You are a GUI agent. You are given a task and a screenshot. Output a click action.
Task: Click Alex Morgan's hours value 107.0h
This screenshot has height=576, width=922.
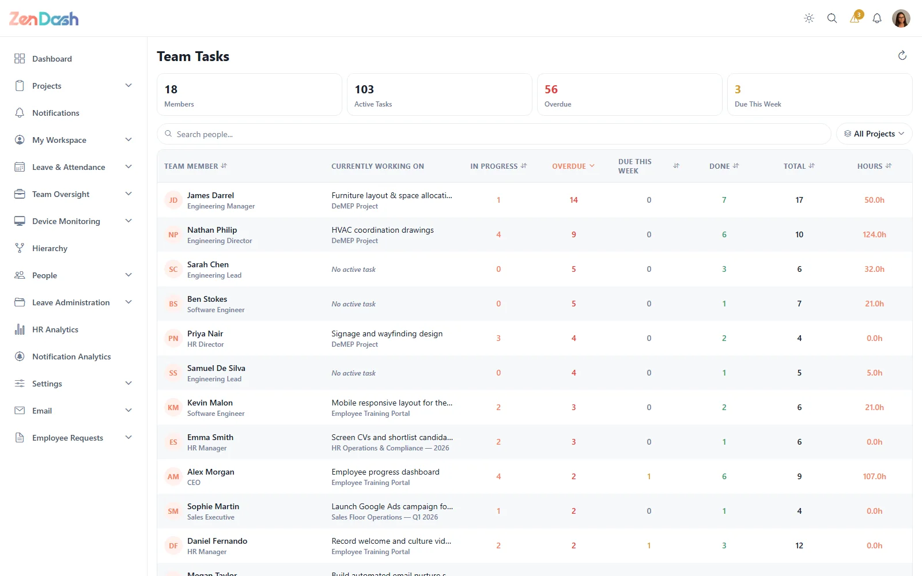(x=874, y=476)
